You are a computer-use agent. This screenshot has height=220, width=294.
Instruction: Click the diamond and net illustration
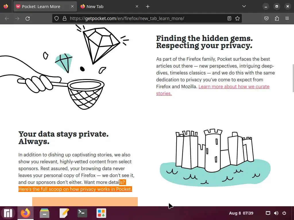click(65, 67)
